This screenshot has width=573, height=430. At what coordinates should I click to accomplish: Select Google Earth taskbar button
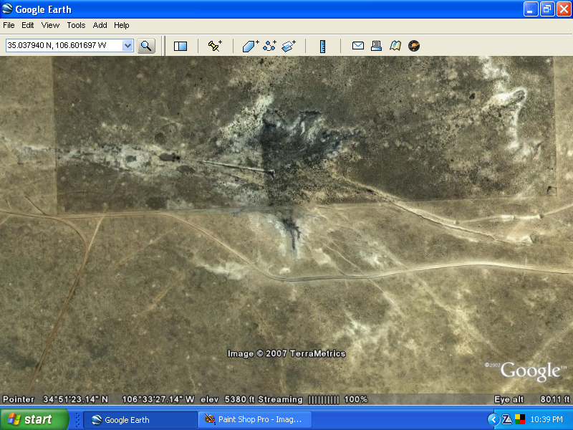(x=140, y=420)
